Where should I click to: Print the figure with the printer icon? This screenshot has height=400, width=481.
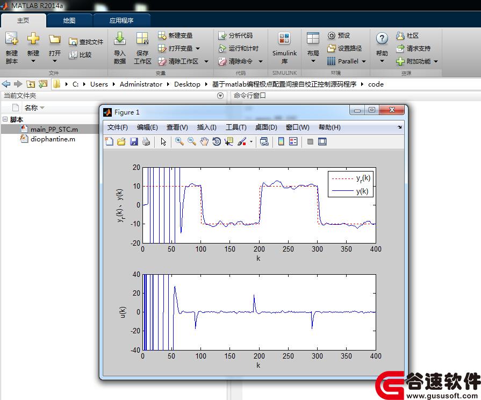[146, 141]
